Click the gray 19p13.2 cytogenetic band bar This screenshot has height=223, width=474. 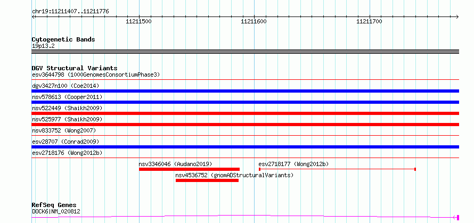[x=245, y=52]
